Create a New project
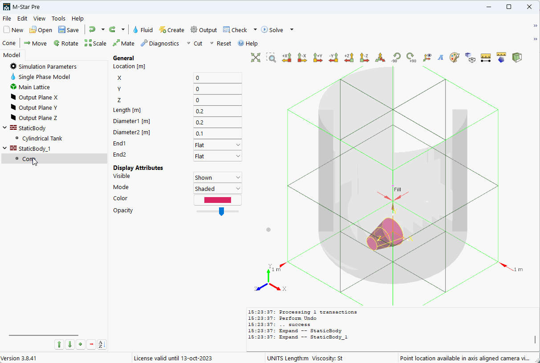This screenshot has width=540, height=363. click(x=13, y=30)
